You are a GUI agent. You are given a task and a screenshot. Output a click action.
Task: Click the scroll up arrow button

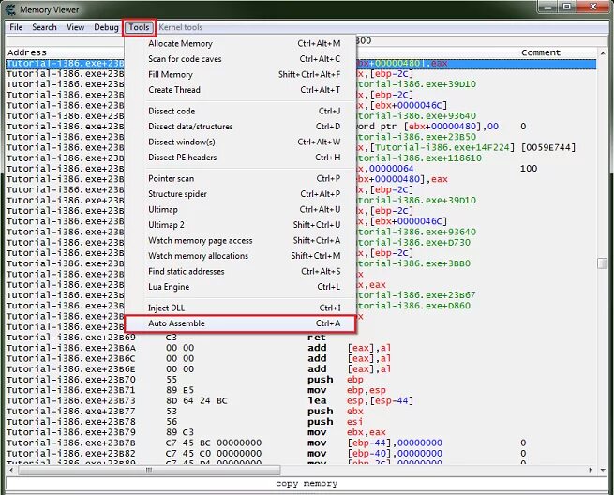pyautogui.click(x=602, y=52)
